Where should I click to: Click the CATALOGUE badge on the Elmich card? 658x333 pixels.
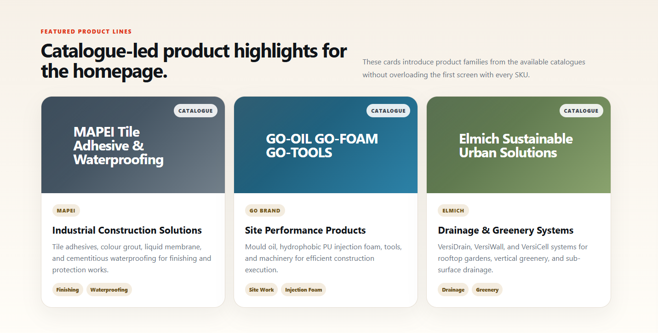click(581, 111)
